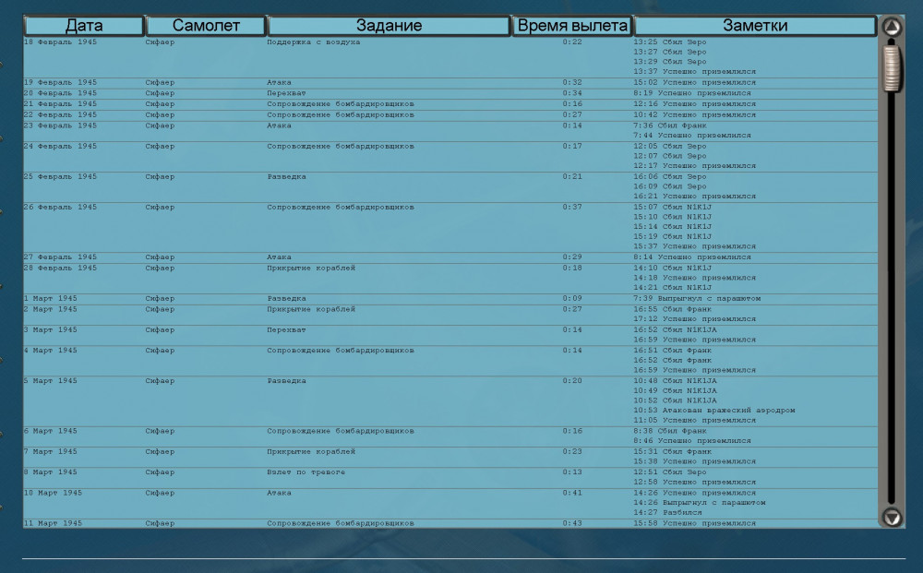Select the 5 Март 1945 date cell
The image size is (923, 573).
[50, 381]
